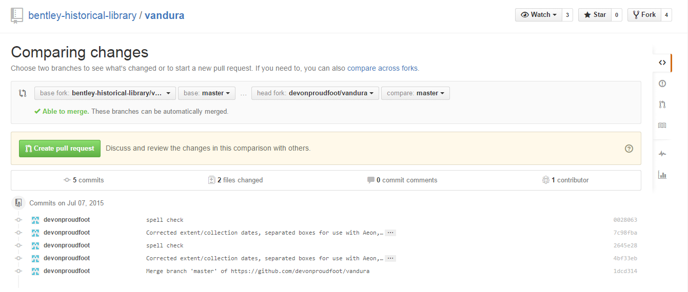
Task: Open the Pulse sidebar icon
Action: tap(662, 154)
